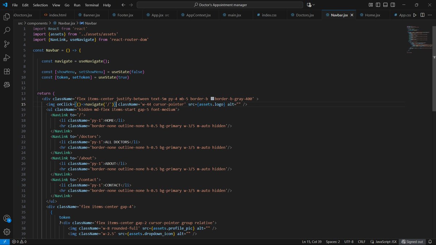Viewport: 436px width, 245px height.
Task: Click the border-b-gray-400 color swatch
Action: click(213, 99)
